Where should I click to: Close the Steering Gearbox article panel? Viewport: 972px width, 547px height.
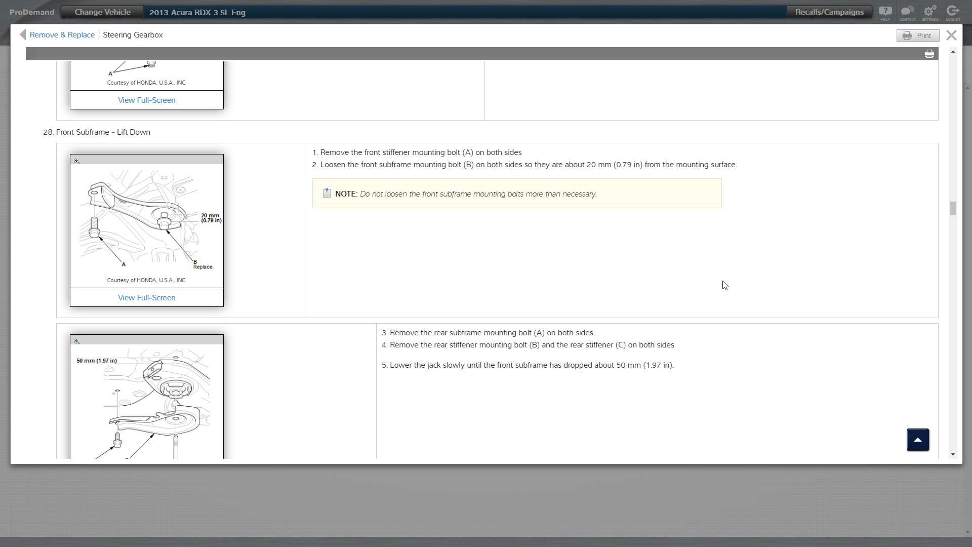pyautogui.click(x=951, y=35)
